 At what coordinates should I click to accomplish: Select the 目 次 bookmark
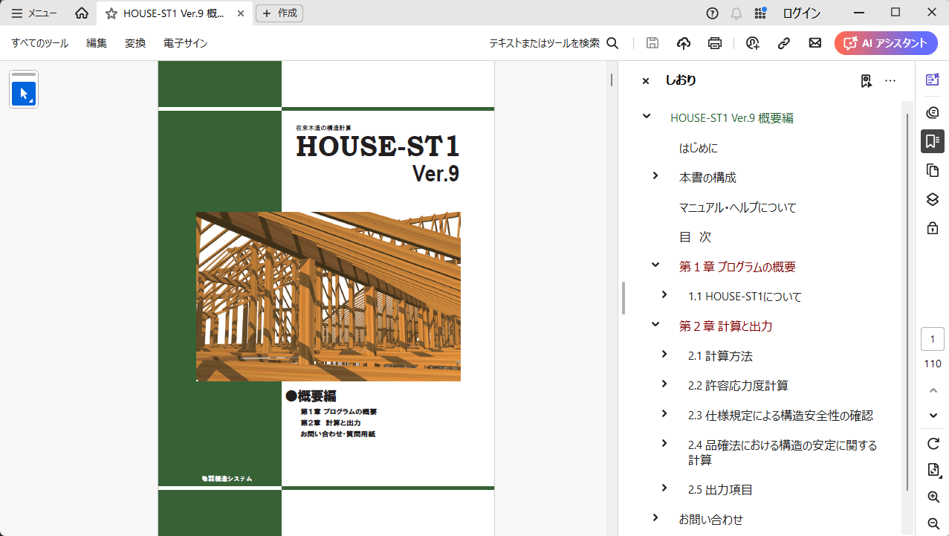pyautogui.click(x=695, y=237)
